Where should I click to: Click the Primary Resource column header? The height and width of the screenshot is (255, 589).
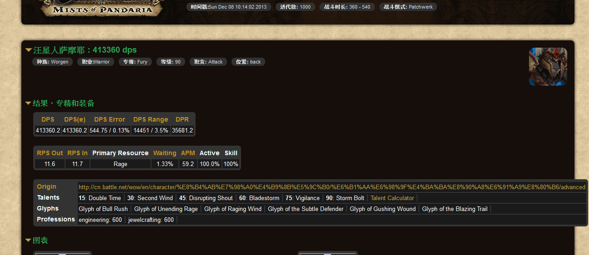pyautogui.click(x=120, y=153)
